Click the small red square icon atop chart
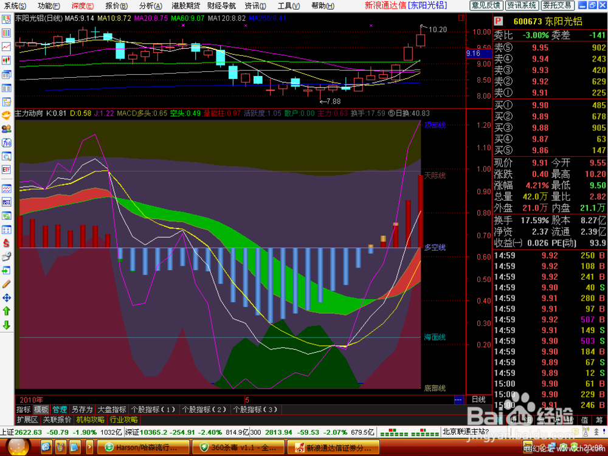The image size is (608, 456). click(461, 18)
